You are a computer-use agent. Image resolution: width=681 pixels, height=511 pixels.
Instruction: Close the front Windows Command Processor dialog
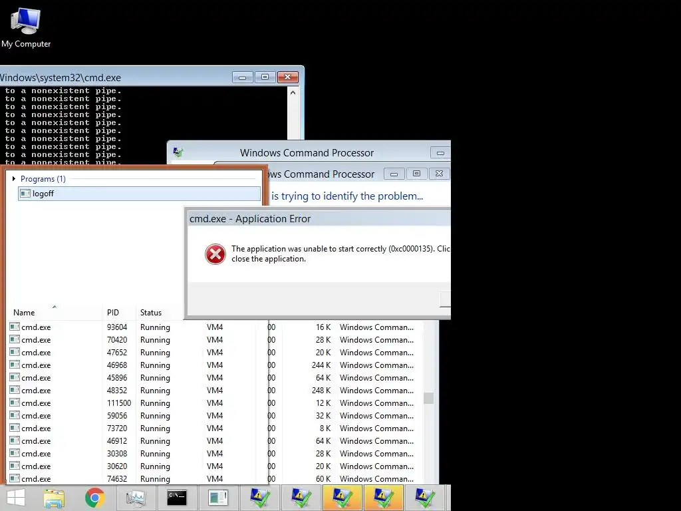pos(439,174)
